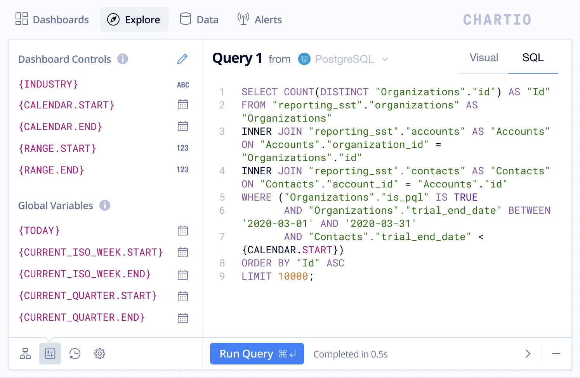Image resolution: width=580 pixels, height=378 pixels.
Task: Insert the {RANGE.END} variable
Action: point(51,170)
